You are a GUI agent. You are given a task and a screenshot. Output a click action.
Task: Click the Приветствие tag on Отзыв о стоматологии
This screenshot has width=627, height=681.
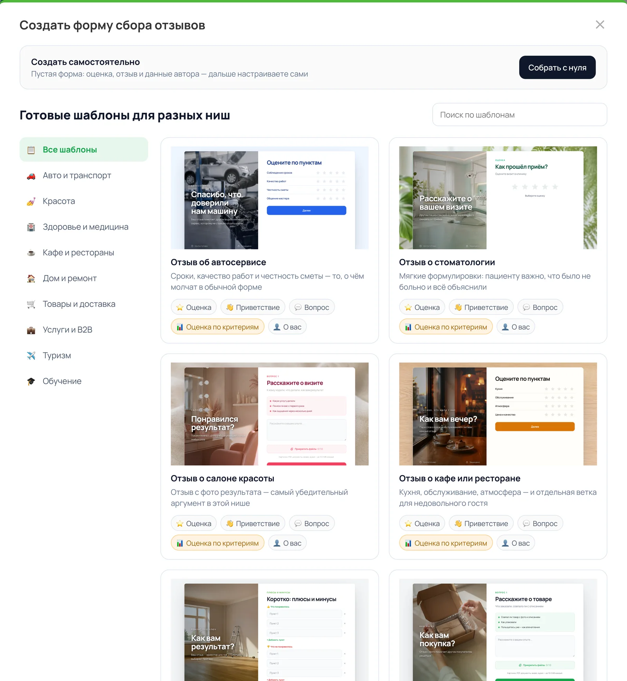[481, 307]
